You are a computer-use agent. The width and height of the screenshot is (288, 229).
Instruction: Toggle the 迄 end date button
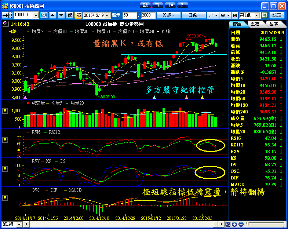click(78, 15)
